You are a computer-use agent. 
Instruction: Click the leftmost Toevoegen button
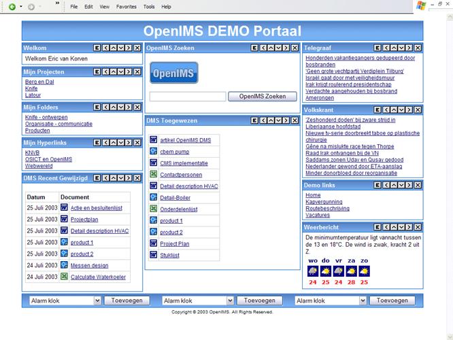[x=127, y=300]
